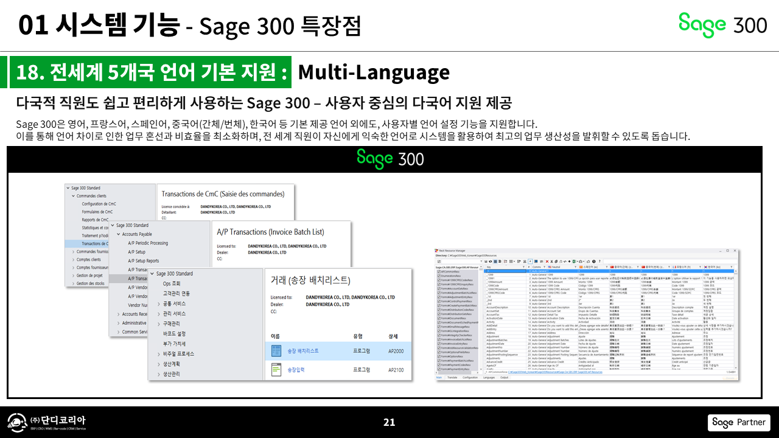Expand the 공통 서비스 tree node

pos(159,304)
